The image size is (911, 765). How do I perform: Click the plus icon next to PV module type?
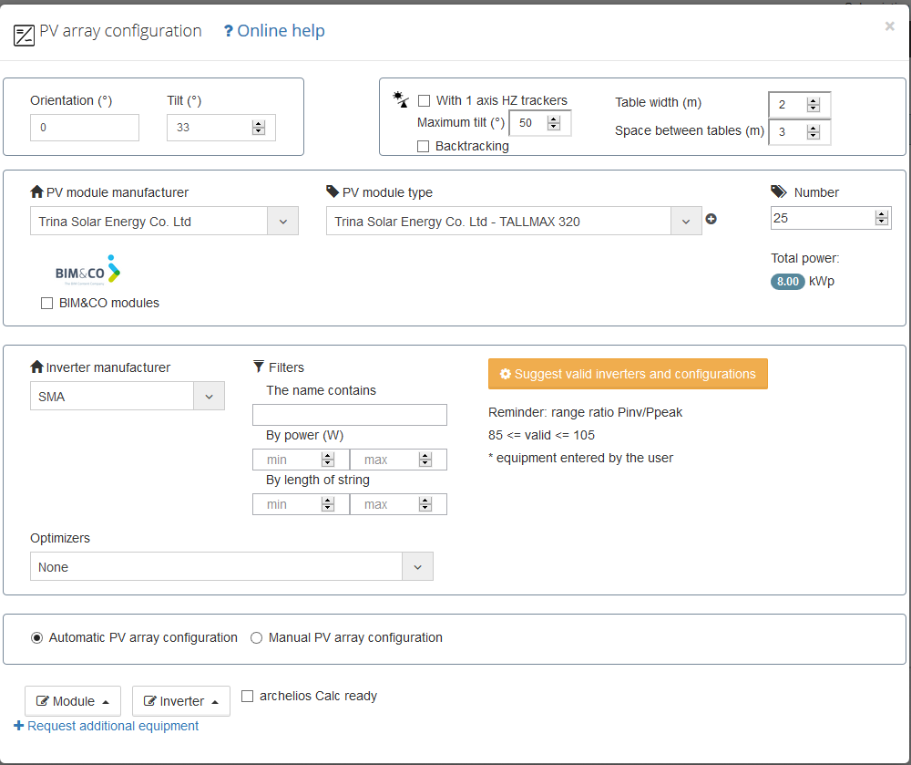(x=711, y=219)
